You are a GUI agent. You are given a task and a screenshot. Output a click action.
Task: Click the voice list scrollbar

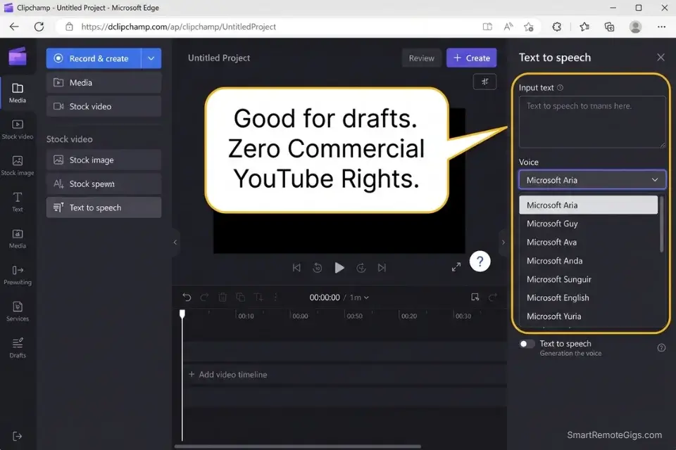pyautogui.click(x=662, y=224)
